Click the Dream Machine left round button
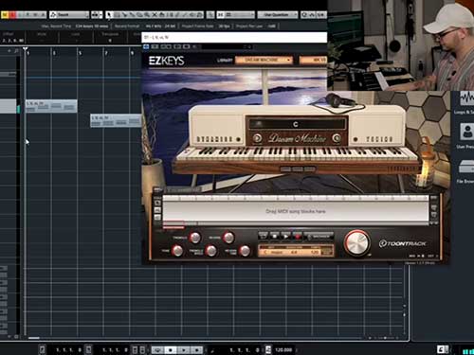The image size is (474, 355). coord(257,138)
